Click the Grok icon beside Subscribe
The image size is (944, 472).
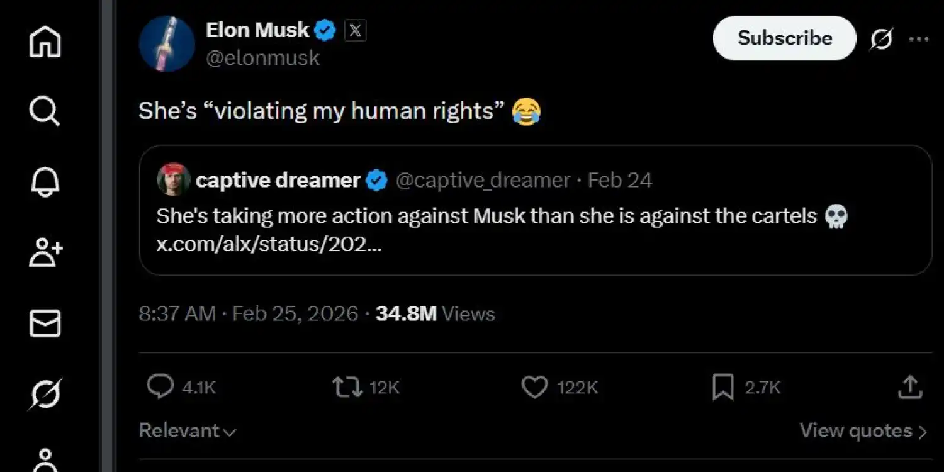coord(883,38)
